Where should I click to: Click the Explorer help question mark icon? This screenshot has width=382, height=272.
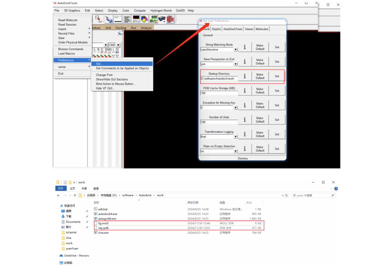pos(336,189)
